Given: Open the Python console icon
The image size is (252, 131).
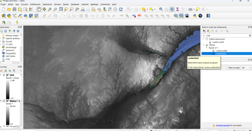Looking at the screenshot, I should [x=195, y=16].
